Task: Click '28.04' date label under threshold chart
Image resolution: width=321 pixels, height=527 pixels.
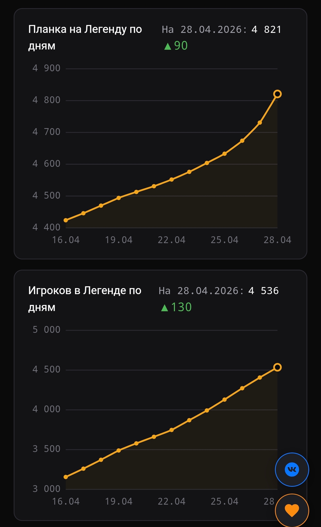Action: pyautogui.click(x=277, y=240)
